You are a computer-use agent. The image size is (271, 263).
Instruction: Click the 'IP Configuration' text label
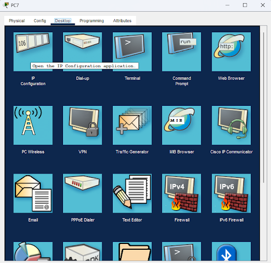click(33, 81)
